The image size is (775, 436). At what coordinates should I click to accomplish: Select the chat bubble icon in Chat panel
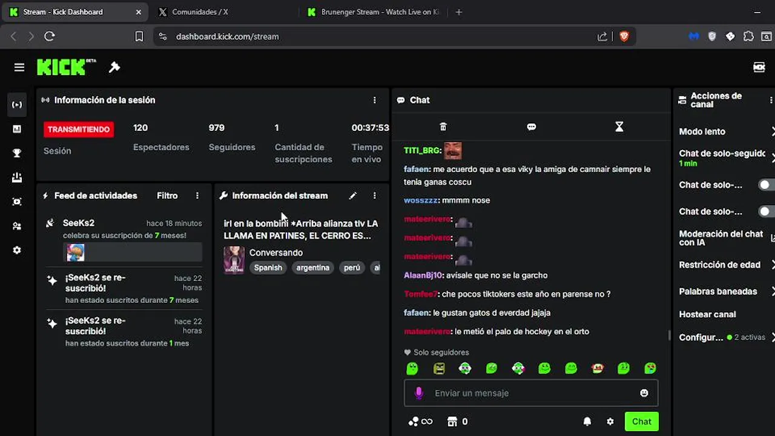532,127
